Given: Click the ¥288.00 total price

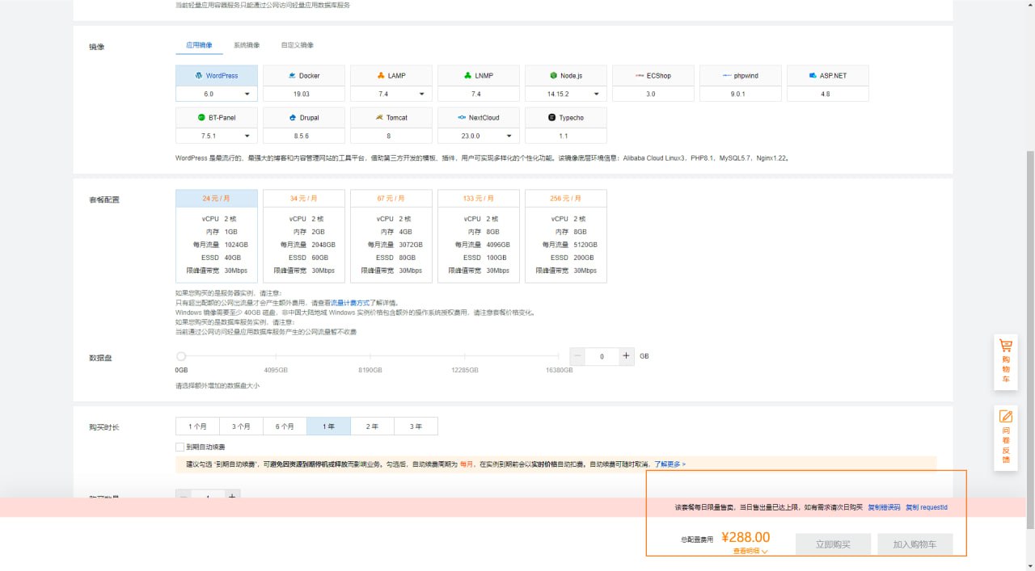Looking at the screenshot, I should (746, 537).
